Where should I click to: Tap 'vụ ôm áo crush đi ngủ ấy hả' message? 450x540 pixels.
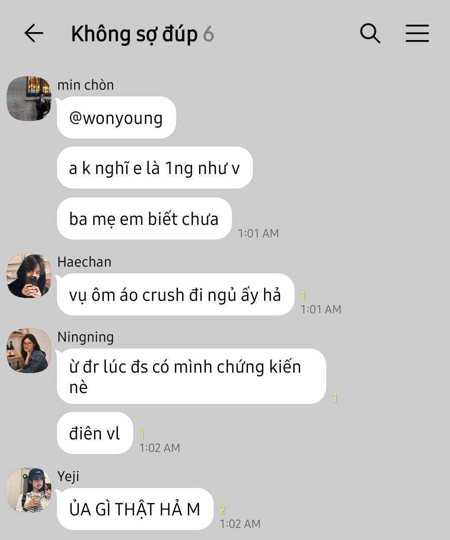coord(175,295)
